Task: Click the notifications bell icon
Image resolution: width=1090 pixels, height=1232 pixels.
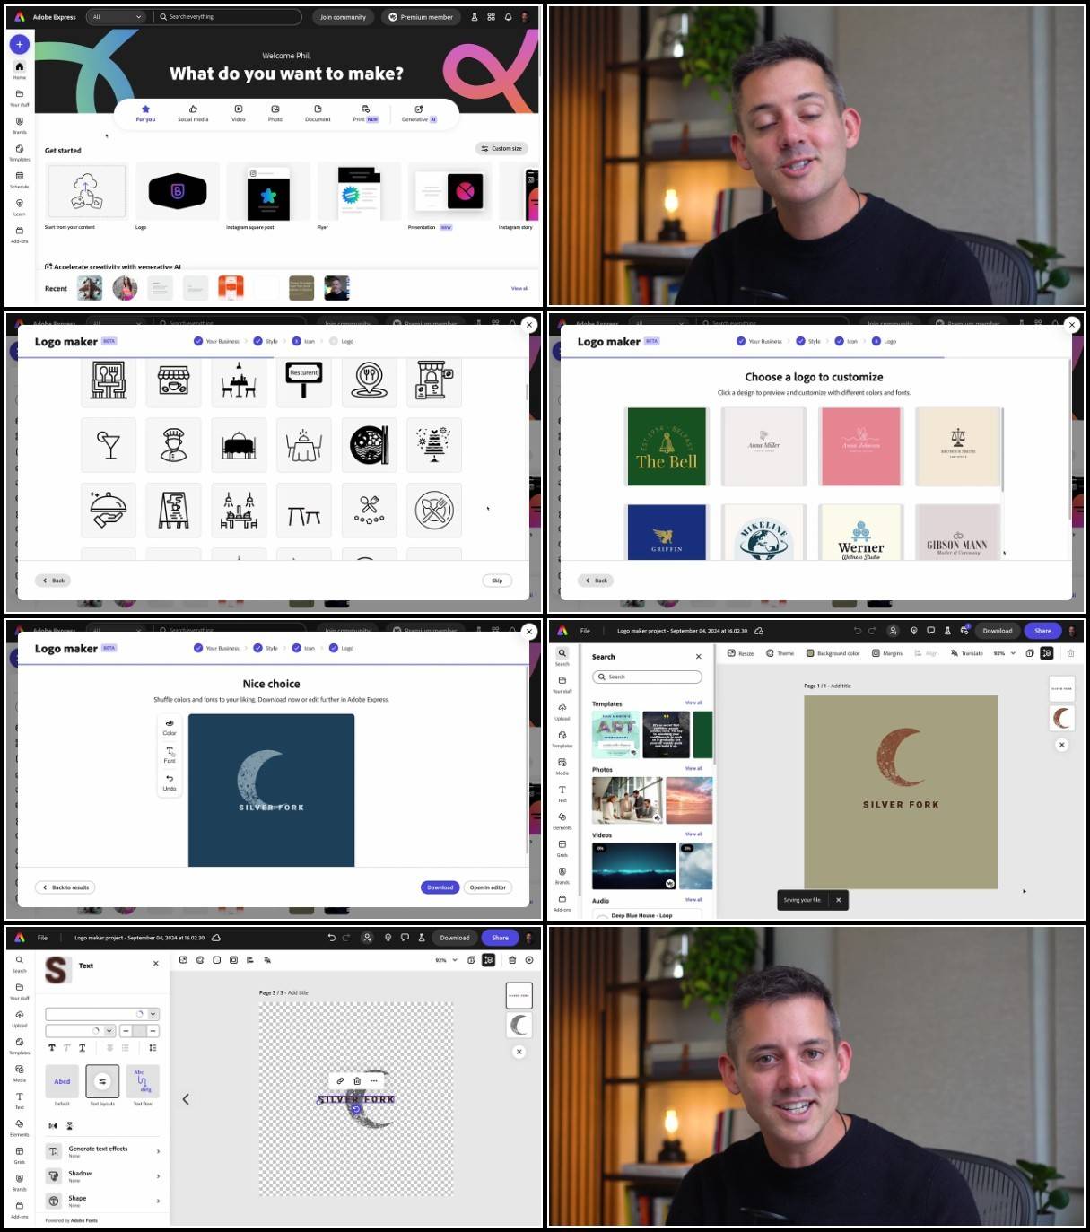Action: tap(508, 17)
